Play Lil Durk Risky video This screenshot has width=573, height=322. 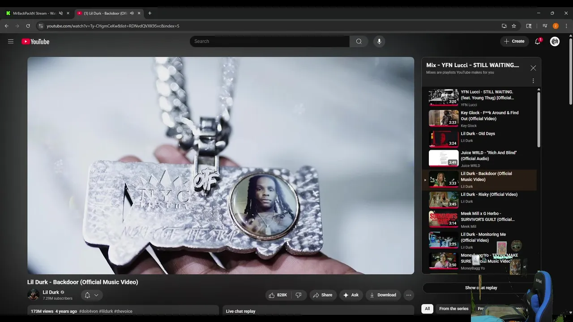(479, 199)
